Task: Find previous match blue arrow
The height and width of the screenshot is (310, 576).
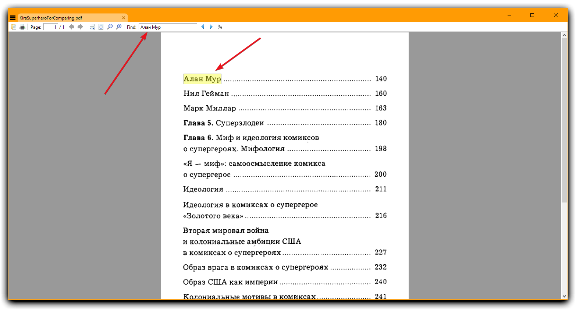Action: 202,27
